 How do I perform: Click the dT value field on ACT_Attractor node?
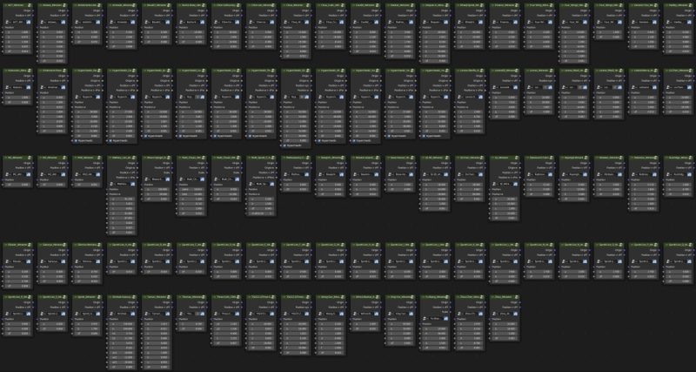[x=17, y=51]
